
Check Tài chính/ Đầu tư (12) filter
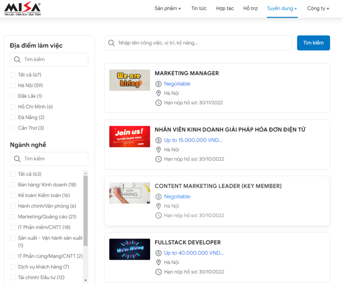click(x=12, y=278)
